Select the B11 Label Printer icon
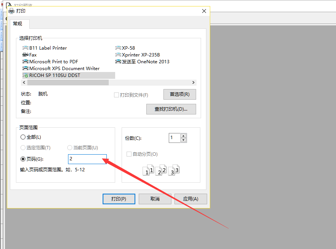 pos(25,48)
